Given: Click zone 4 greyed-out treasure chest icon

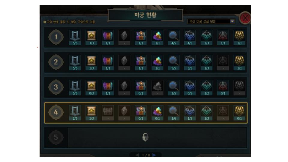Looking at the screenshot, I should 108,113.
